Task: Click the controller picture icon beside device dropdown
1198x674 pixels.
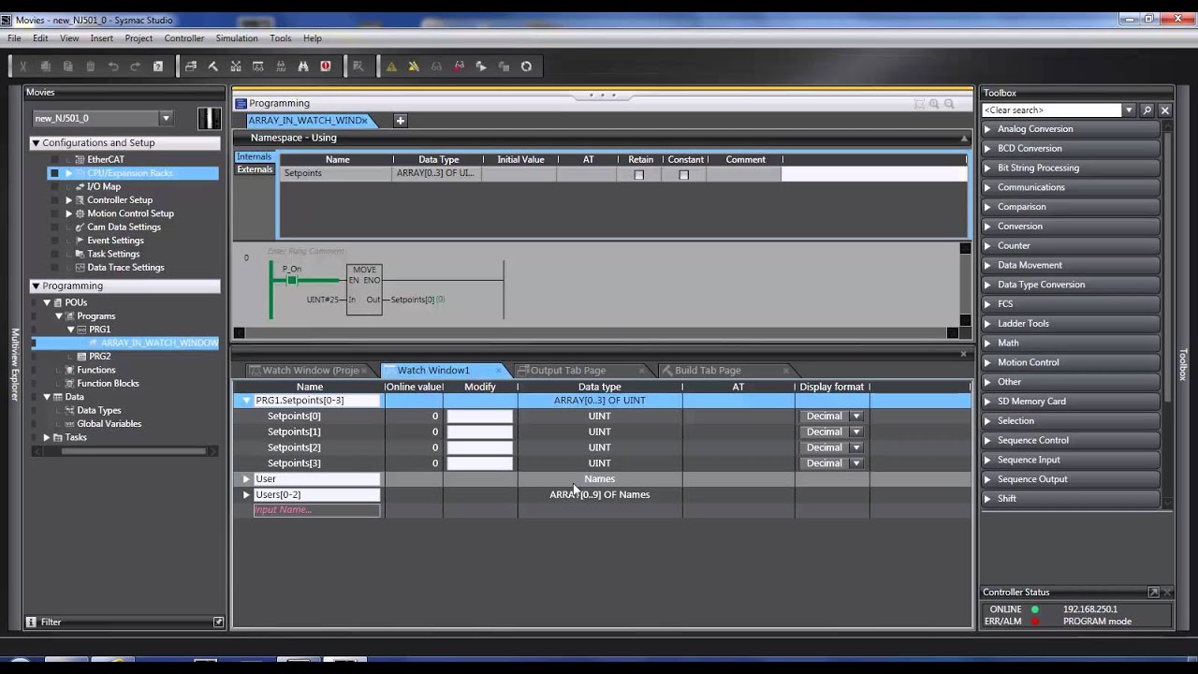Action: (x=210, y=118)
